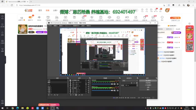Open the user avatar in Douyu header
Viewport: 196px width, 110px height.
[x=167, y=10]
